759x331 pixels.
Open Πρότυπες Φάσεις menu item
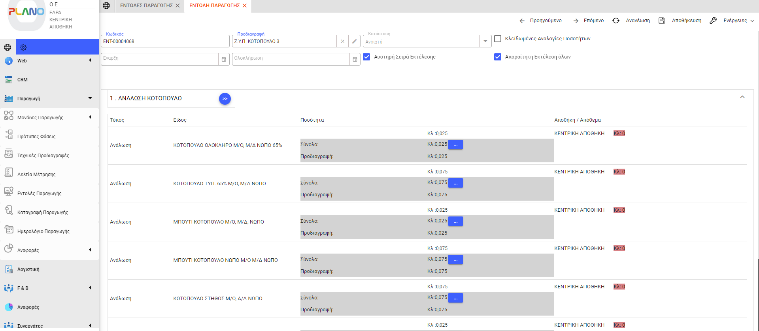point(36,137)
